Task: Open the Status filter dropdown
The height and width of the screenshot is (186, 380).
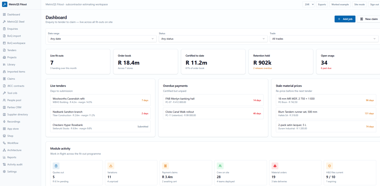Action: click(213, 39)
